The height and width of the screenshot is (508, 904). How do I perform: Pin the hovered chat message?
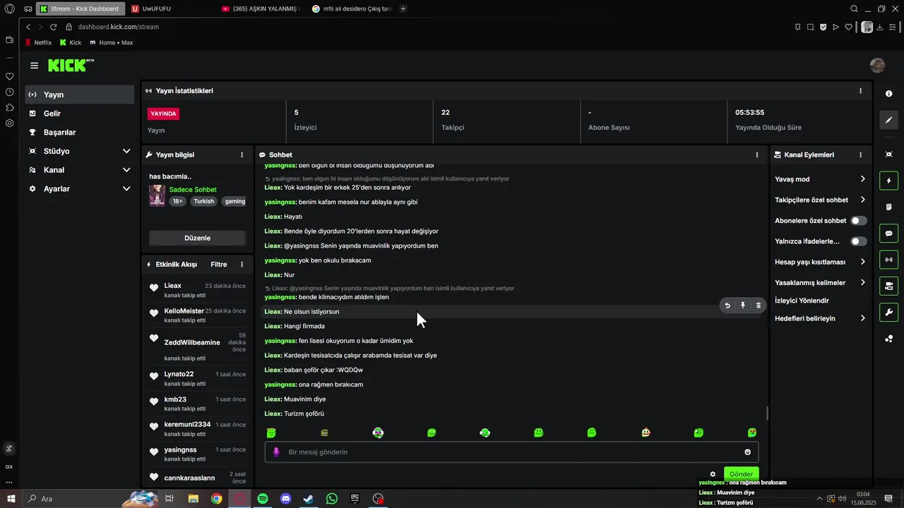(x=743, y=306)
